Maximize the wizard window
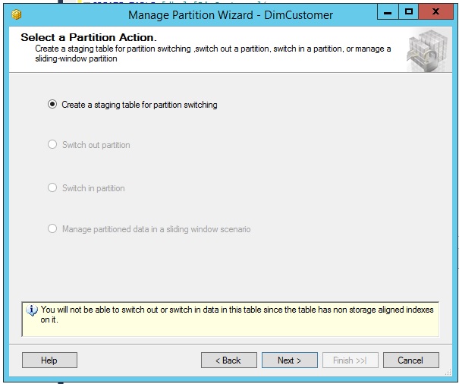Screen dimensions: 459x384 408,11
